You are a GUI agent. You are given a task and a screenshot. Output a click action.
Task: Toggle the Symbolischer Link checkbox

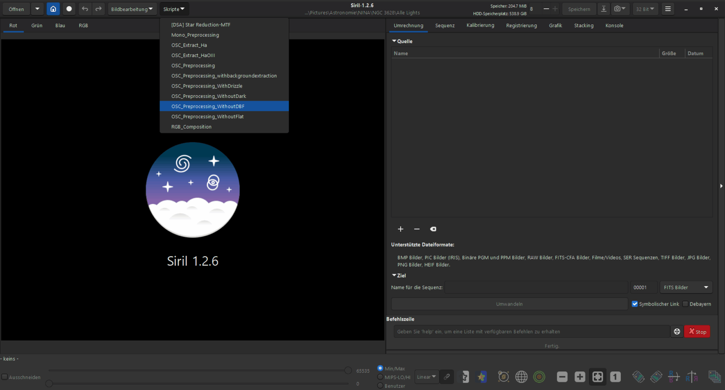(635, 304)
